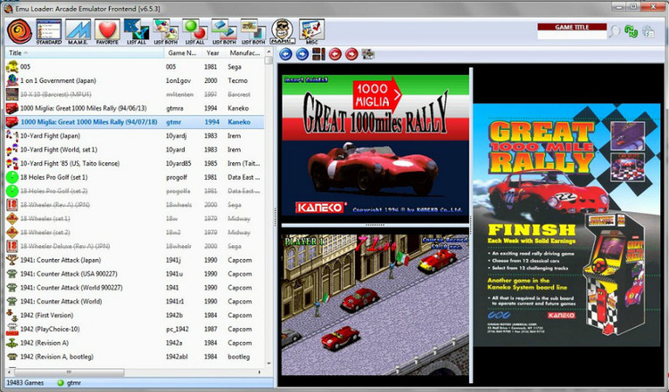The image size is (669, 392).
Task: Click the orange spiral Emu Loader logo
Action: [19, 31]
